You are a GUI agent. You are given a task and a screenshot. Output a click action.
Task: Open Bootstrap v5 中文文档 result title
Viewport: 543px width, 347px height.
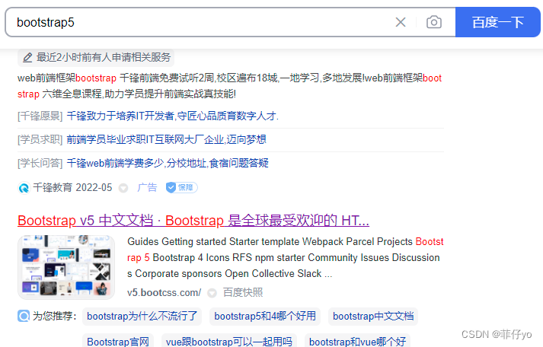[x=193, y=221]
